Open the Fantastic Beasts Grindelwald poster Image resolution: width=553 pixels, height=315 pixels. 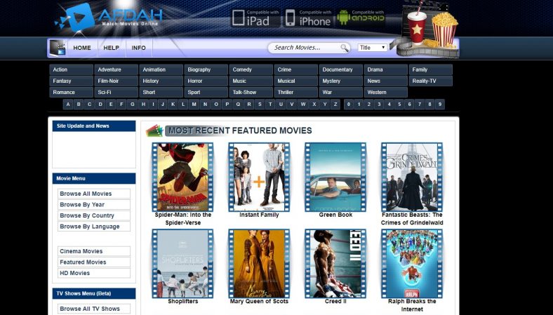[412, 177]
